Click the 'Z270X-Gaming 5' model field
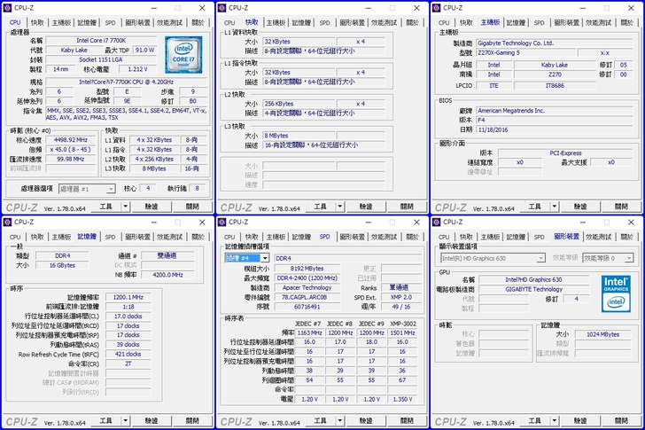The width and height of the screenshot is (645, 430). coord(525,52)
